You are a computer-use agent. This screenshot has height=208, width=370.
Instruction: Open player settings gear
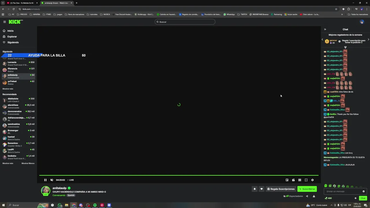pyautogui.click(x=312, y=180)
